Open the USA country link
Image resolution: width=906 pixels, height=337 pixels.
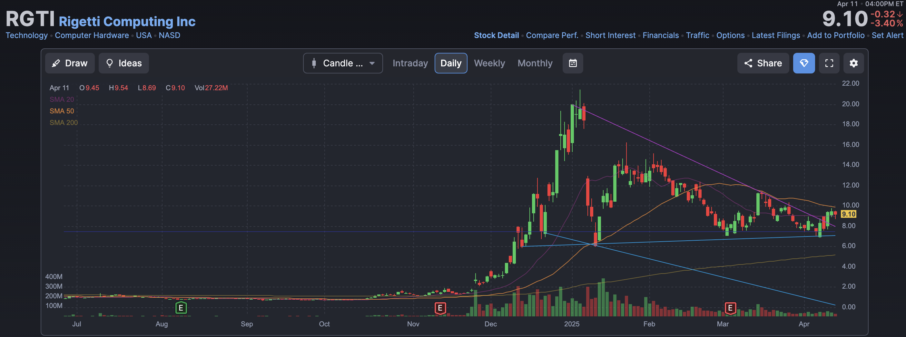(143, 35)
